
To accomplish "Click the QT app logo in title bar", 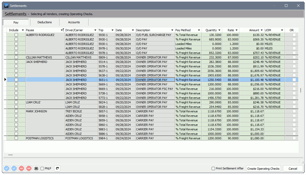I will click(x=6, y=6).
